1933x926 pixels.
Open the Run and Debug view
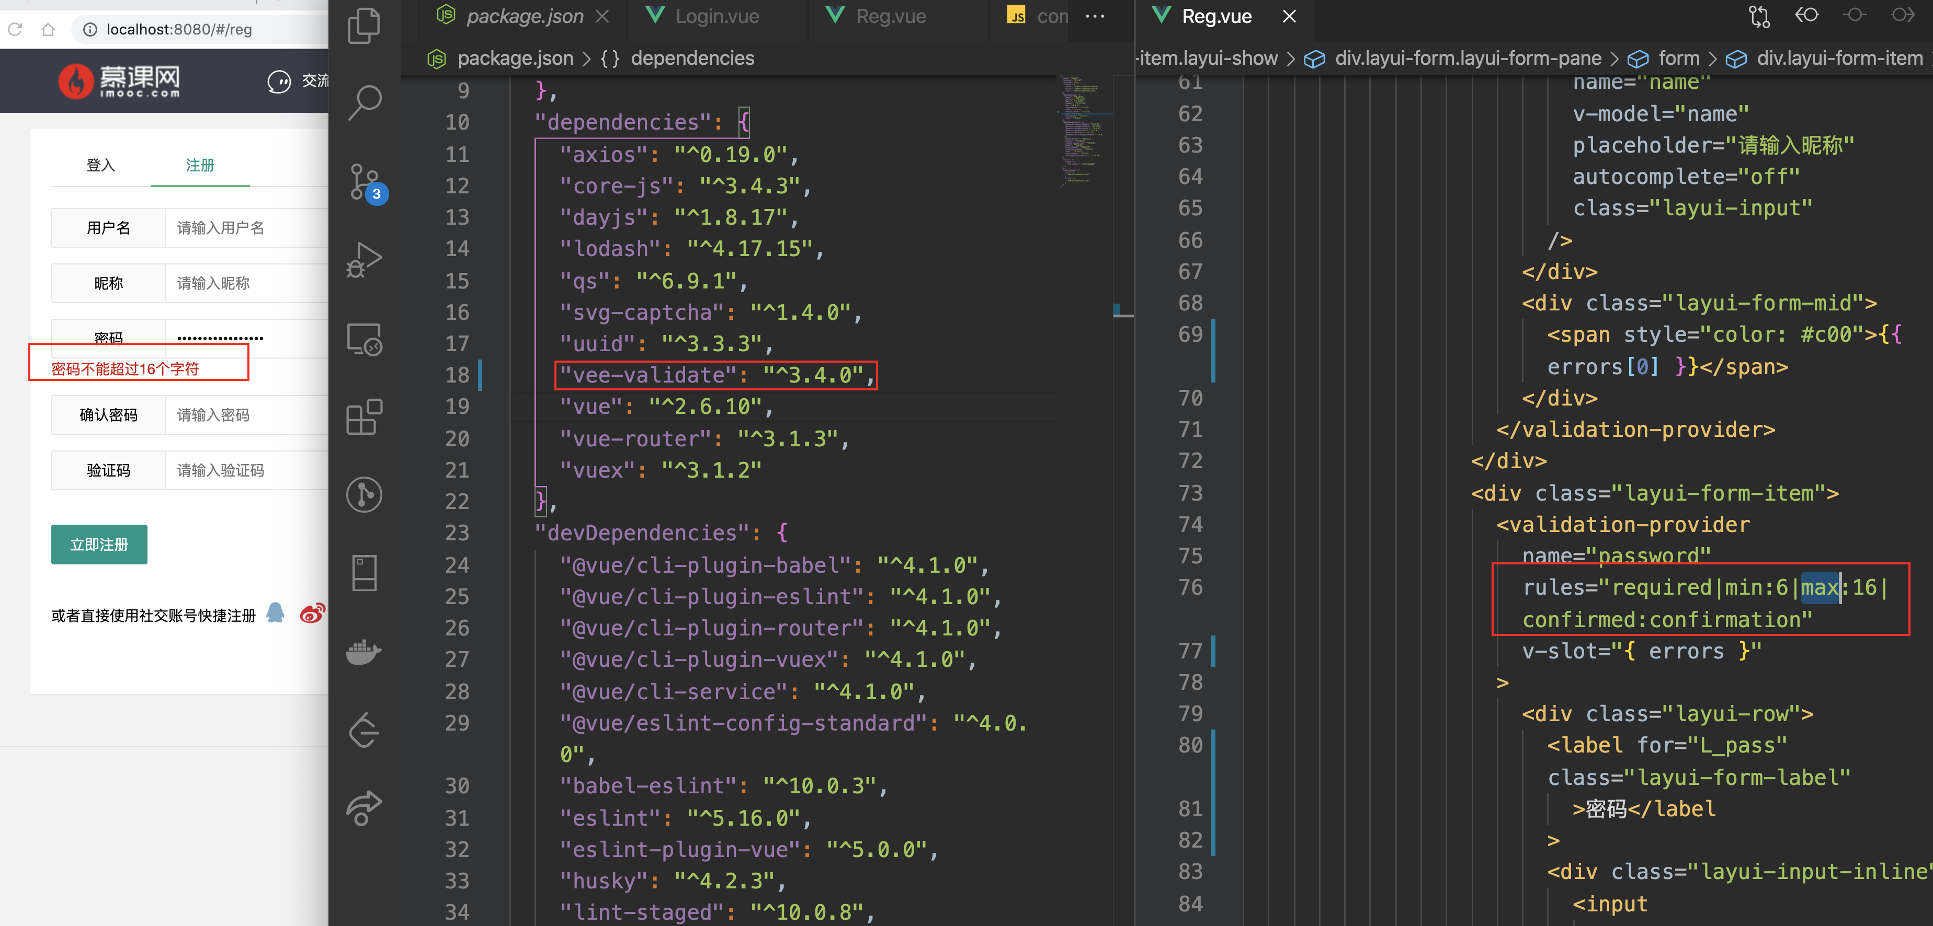coord(365,260)
